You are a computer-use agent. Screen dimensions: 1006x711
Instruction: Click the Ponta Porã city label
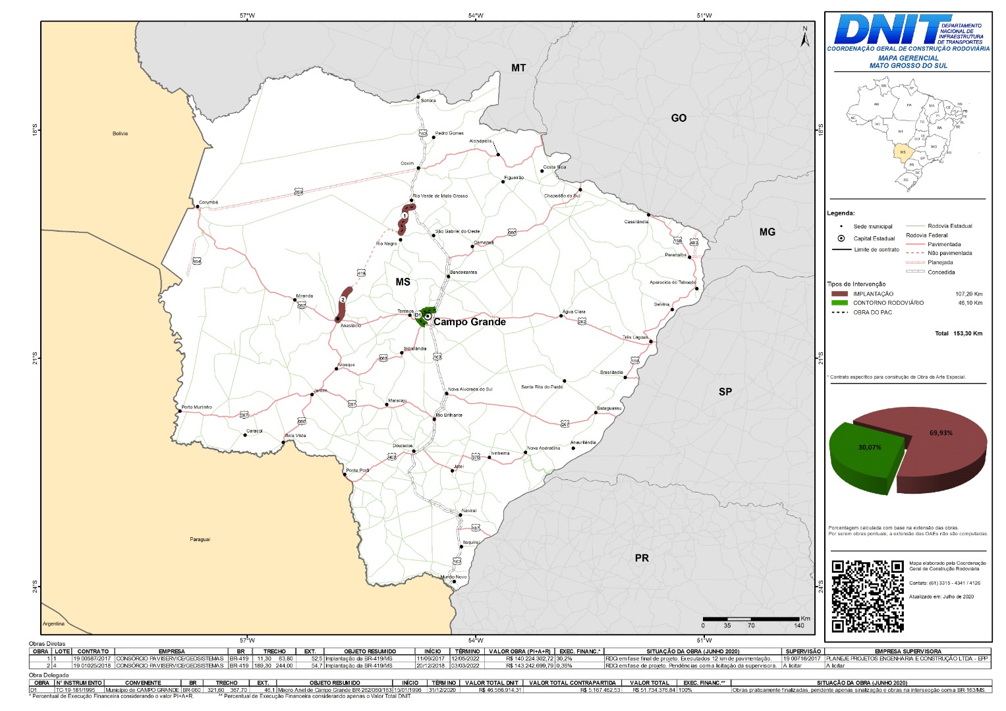(358, 470)
